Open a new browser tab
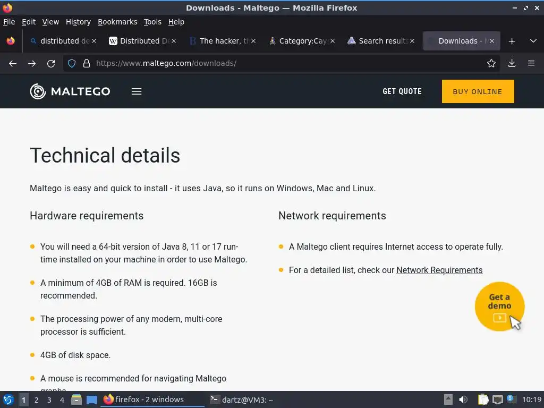This screenshot has width=544, height=408. click(512, 41)
